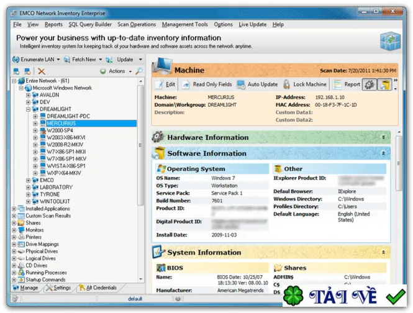This screenshot has height=313, width=413.
Task: Click the Monitors icon in tree
Action: [21, 230]
